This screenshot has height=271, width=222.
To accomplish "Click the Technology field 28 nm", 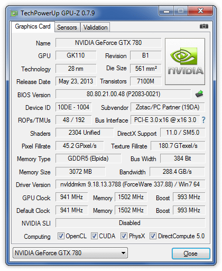I will coord(76,69).
